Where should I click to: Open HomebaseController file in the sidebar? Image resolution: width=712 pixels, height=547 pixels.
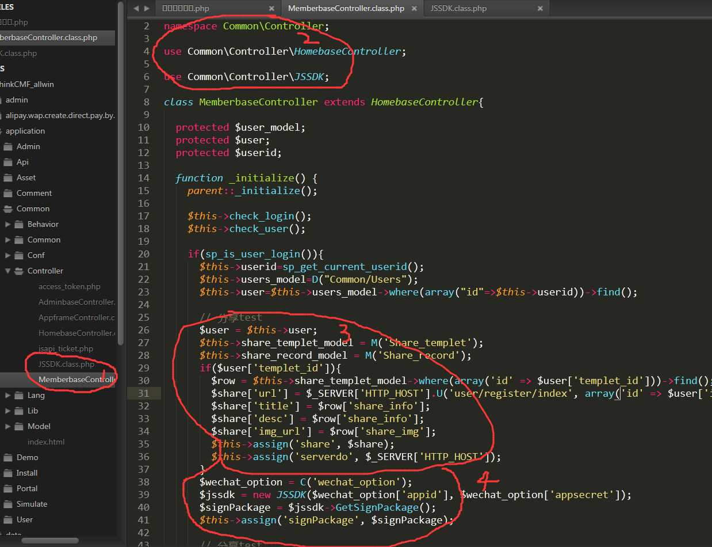[x=76, y=333]
